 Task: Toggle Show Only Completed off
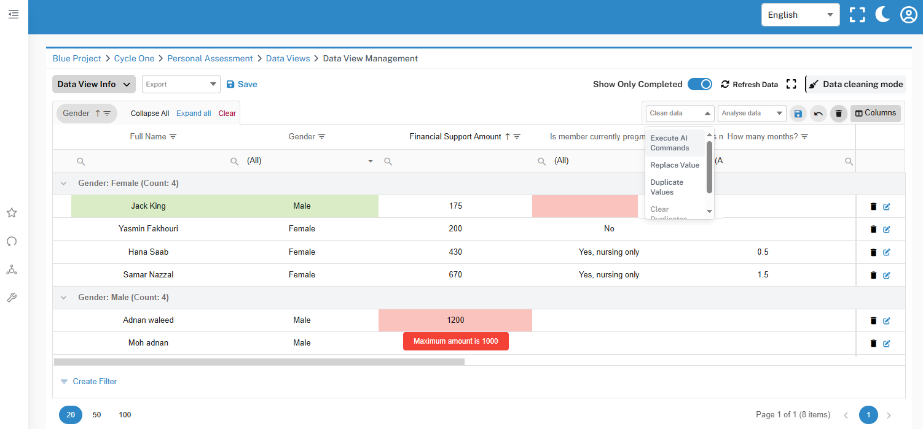700,84
